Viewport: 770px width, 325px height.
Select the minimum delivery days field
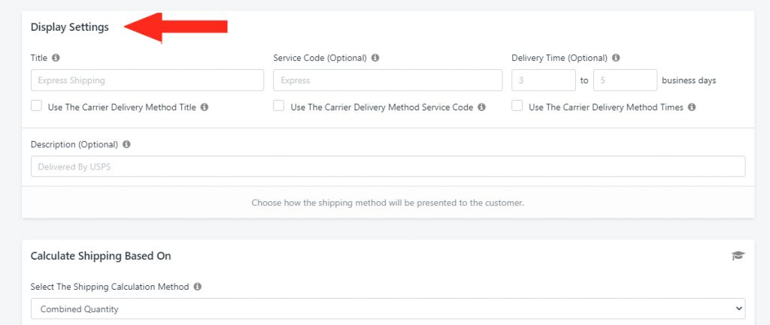(x=544, y=80)
